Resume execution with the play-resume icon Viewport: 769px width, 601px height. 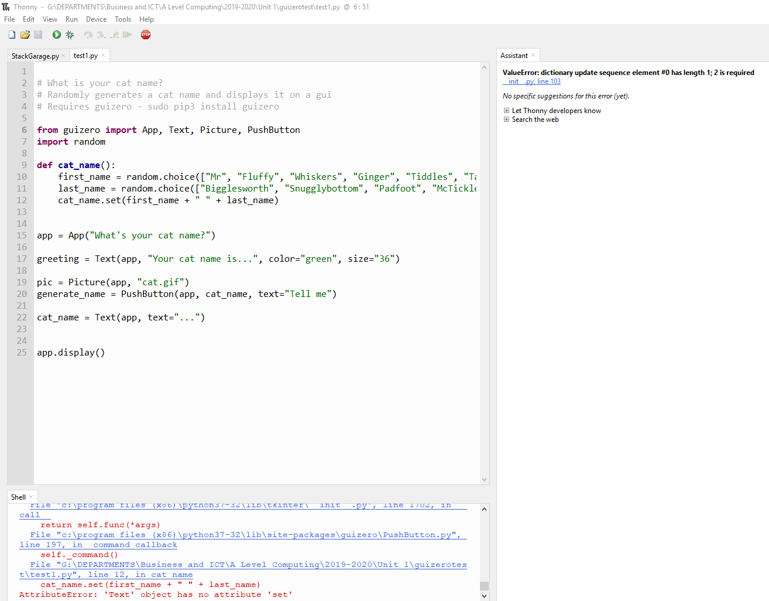(x=128, y=35)
